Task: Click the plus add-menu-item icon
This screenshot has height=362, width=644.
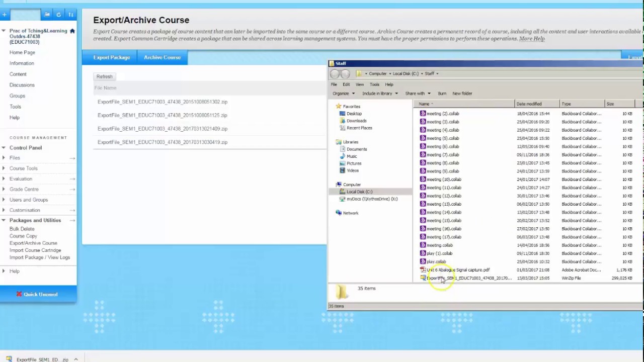Action: 4,15
